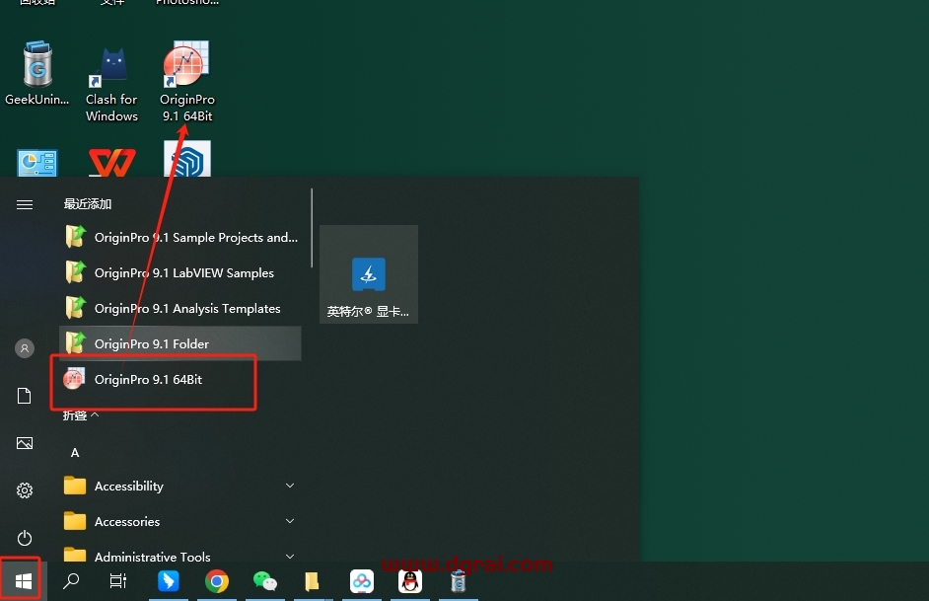929x601 pixels.
Task: Launch OriginPro 9.1 64Bit from Start list
Action: tap(180, 379)
